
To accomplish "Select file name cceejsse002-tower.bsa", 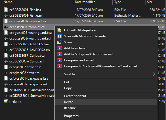I will click(x=25, y=67).
